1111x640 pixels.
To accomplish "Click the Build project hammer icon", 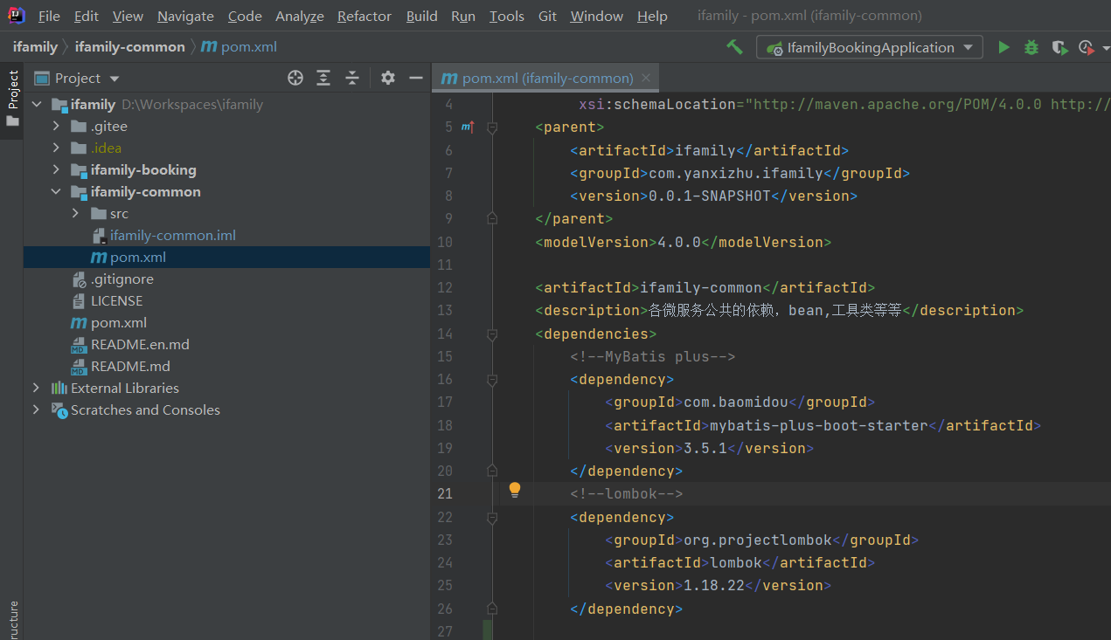I will tap(734, 47).
